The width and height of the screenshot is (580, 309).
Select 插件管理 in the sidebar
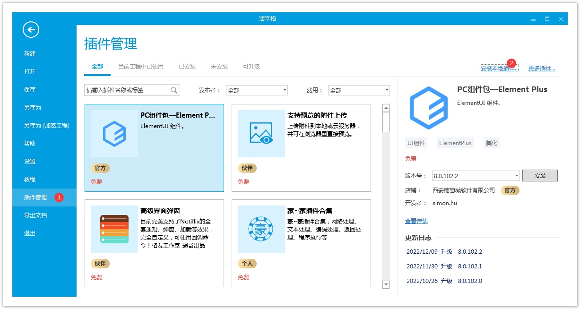click(44, 197)
